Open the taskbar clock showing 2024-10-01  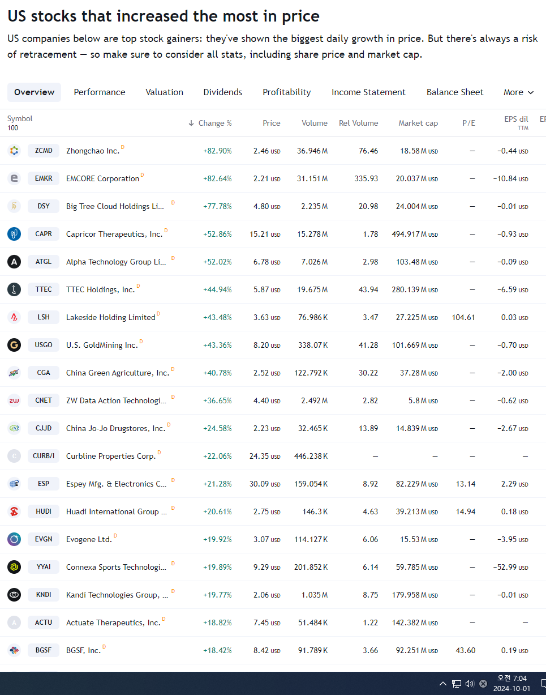click(x=511, y=684)
